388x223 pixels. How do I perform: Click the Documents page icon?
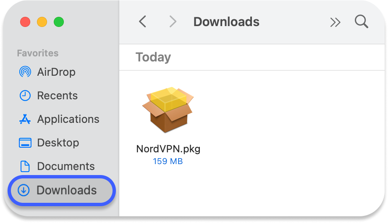click(x=25, y=166)
